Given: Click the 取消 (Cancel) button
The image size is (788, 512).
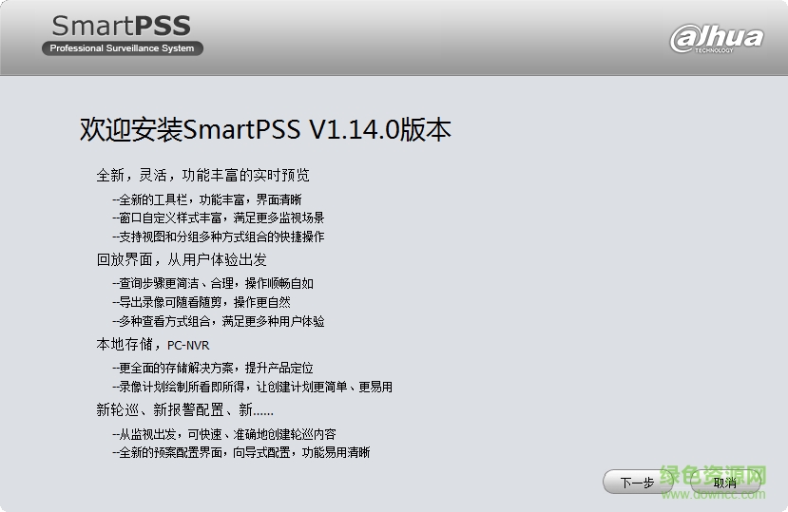Looking at the screenshot, I should 724,483.
